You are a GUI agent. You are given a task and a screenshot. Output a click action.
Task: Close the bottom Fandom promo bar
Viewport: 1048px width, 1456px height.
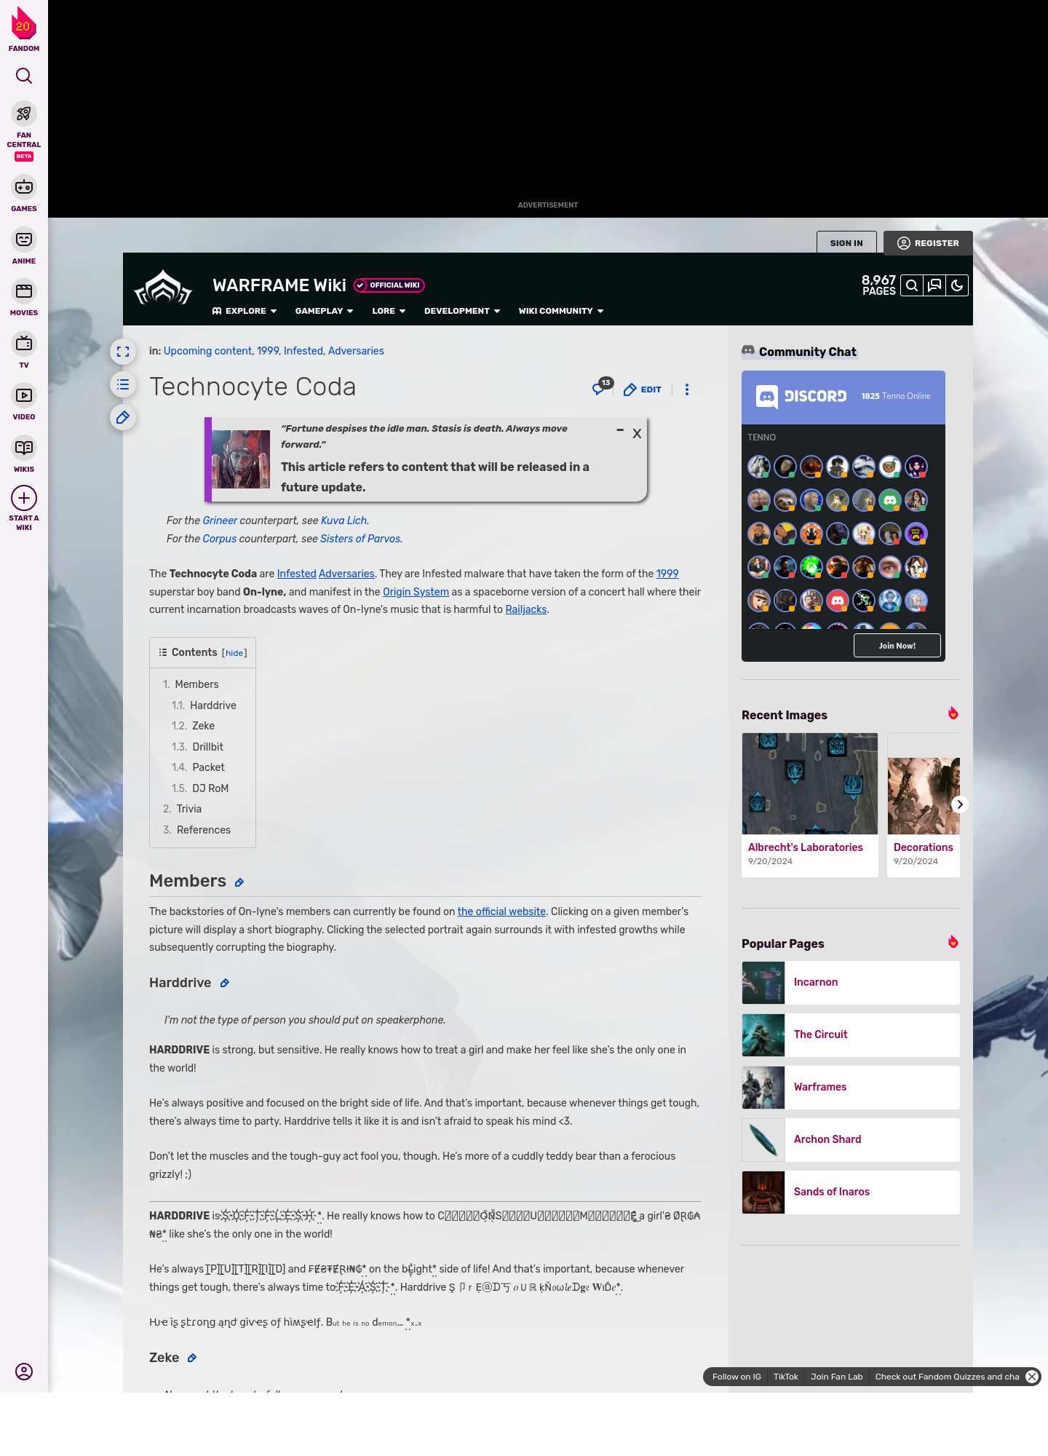pyautogui.click(x=1032, y=1377)
